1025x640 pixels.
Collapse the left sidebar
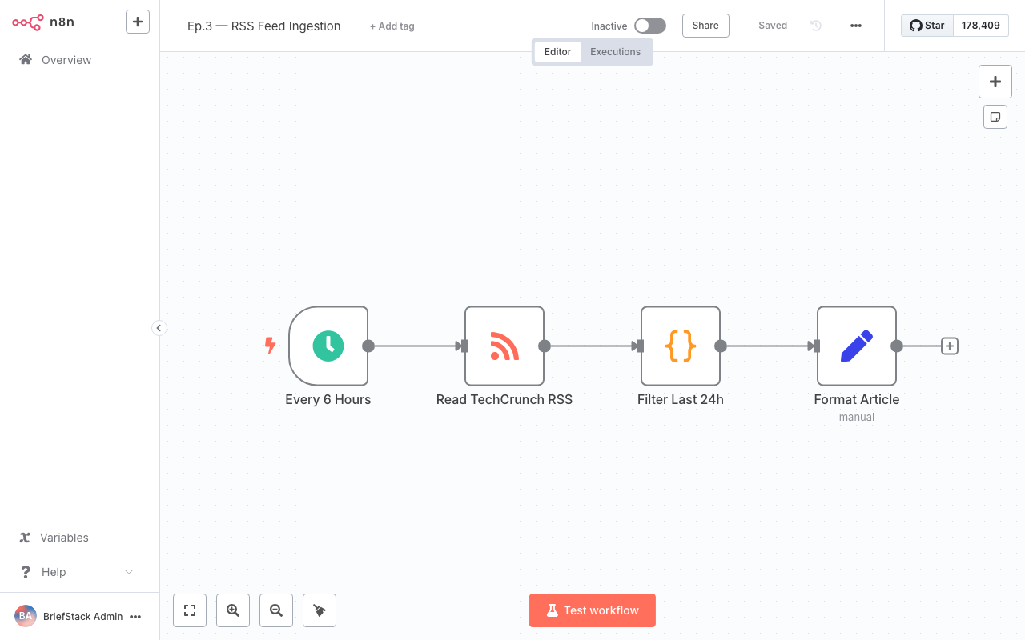pos(159,328)
